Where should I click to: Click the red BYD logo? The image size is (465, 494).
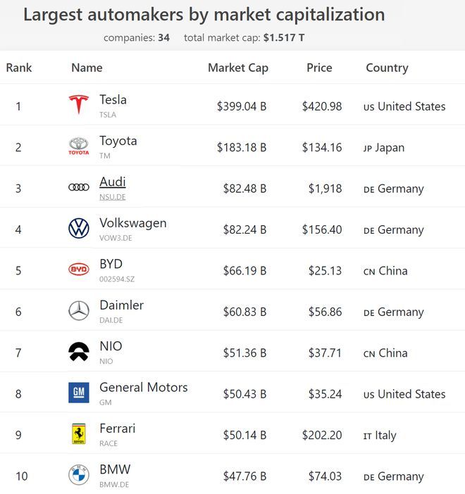coord(78,270)
